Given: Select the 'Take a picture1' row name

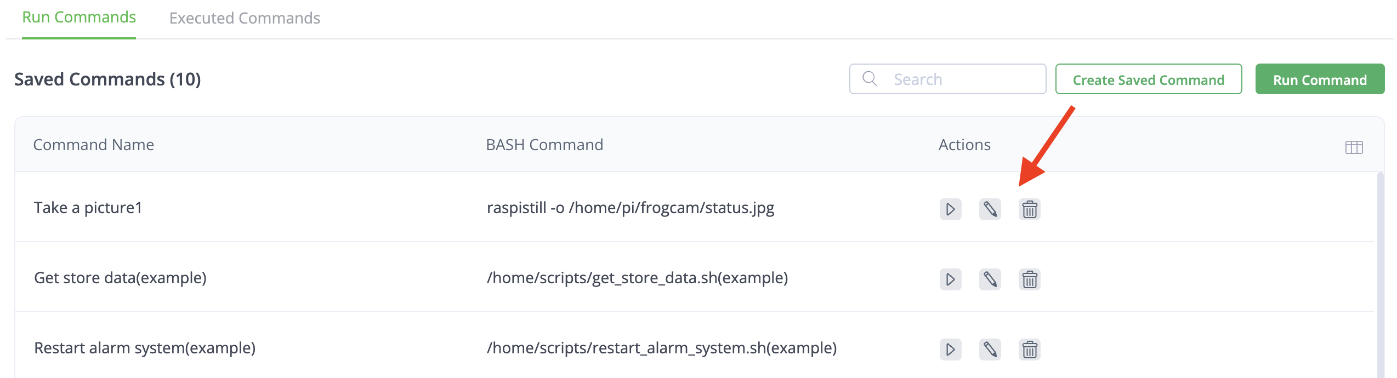Looking at the screenshot, I should tap(88, 208).
